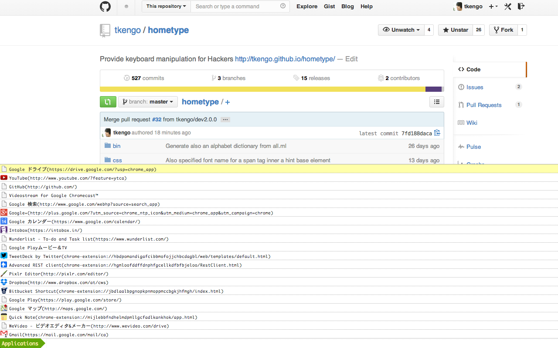558x348 pixels.
Task: Open the Help menu item
Action: coord(367,7)
